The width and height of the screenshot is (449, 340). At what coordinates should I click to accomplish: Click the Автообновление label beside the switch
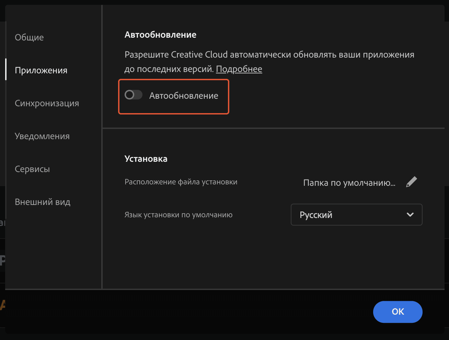pyautogui.click(x=184, y=96)
